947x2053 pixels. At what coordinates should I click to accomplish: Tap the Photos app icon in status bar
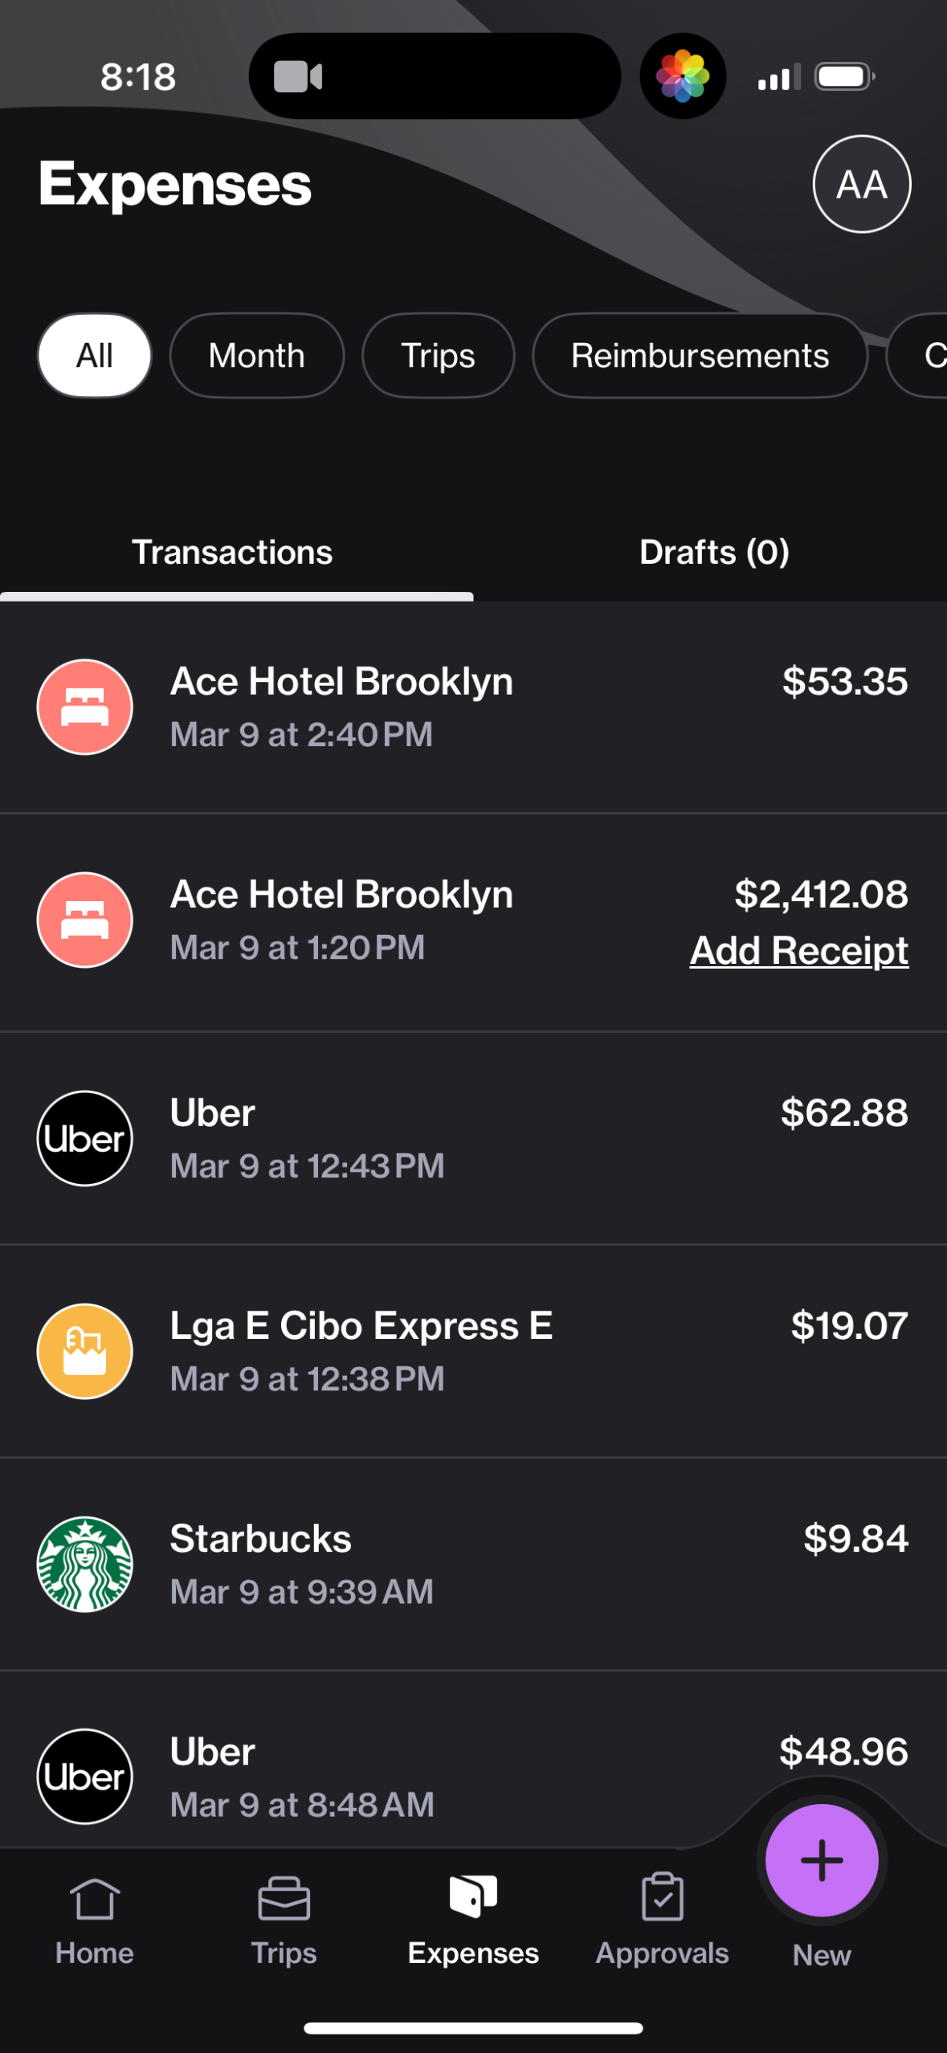[683, 76]
